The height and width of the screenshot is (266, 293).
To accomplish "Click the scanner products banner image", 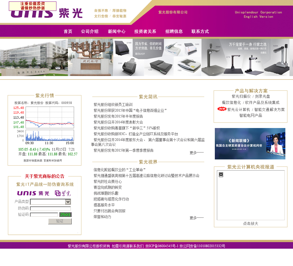I will click(157, 57).
